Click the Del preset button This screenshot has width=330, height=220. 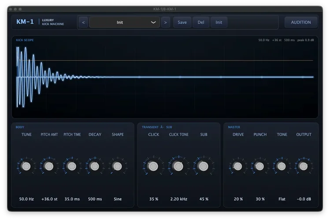pyautogui.click(x=201, y=22)
